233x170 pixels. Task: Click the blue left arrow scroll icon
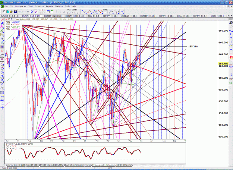[231, 34]
